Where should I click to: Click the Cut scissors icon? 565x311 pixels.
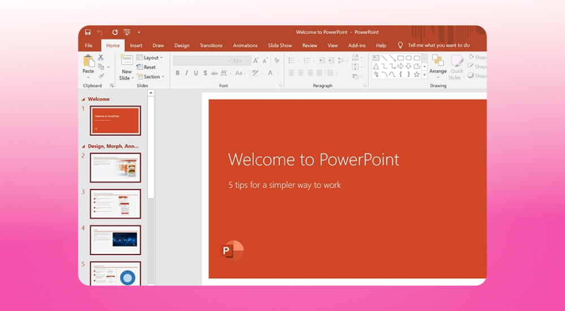pos(101,57)
